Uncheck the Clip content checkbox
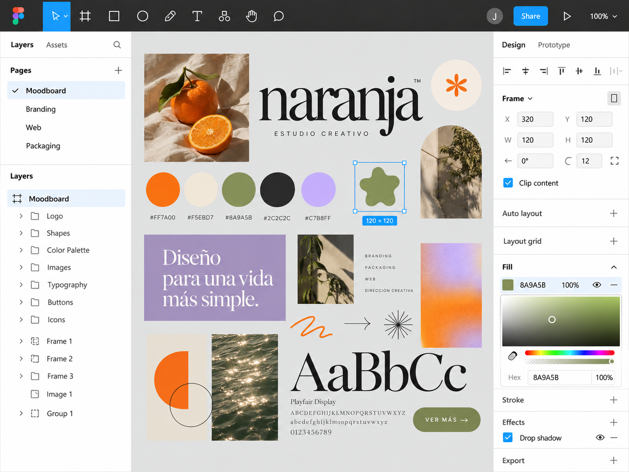Viewport: 629px width, 472px height. tap(508, 183)
